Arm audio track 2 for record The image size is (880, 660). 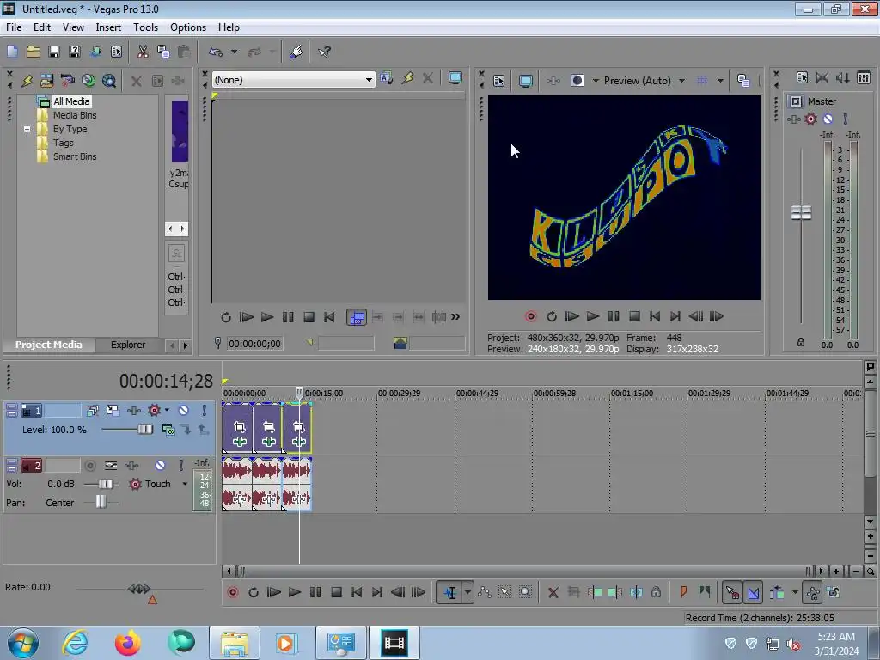pyautogui.click(x=89, y=465)
